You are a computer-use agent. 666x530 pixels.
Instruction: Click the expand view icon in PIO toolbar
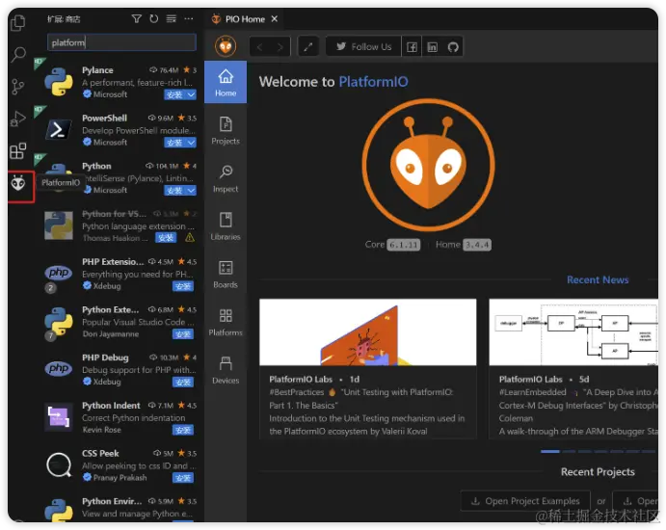click(308, 46)
